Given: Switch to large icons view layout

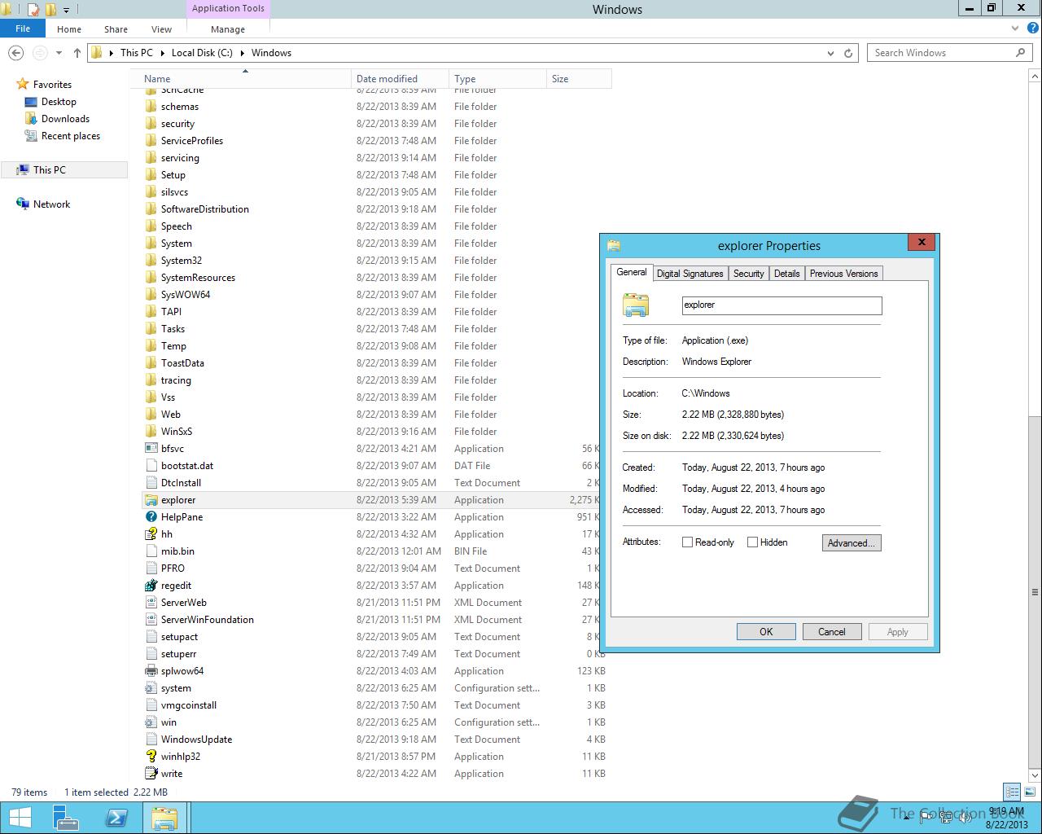Looking at the screenshot, I should [x=1028, y=792].
